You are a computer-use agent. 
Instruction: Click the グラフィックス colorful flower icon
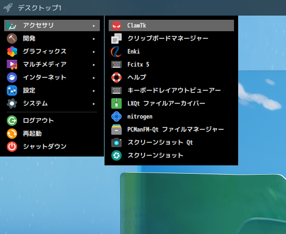coord(12,51)
